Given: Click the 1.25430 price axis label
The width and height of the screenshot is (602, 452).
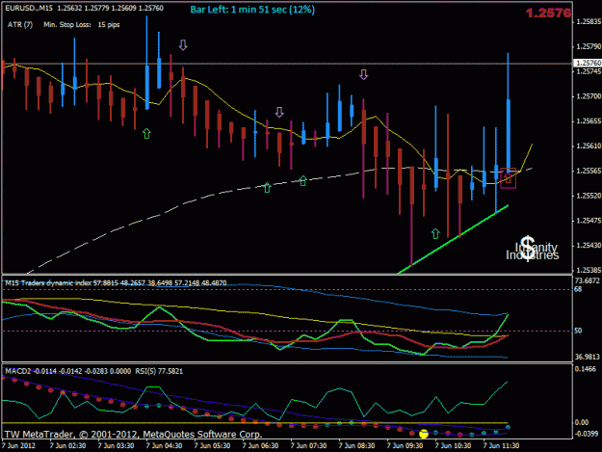Looking at the screenshot, I should tap(589, 246).
